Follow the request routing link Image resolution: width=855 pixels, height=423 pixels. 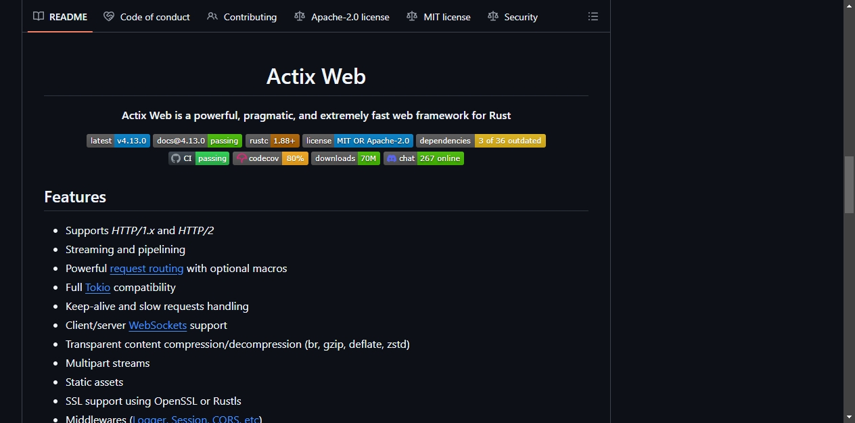[x=147, y=269]
